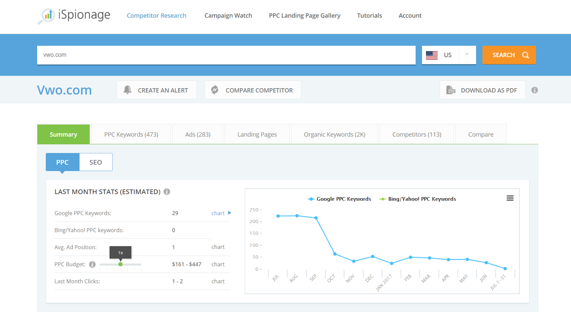Screen dimensions: 571x312
Task: Click the US flag icon
Action: pos(432,55)
